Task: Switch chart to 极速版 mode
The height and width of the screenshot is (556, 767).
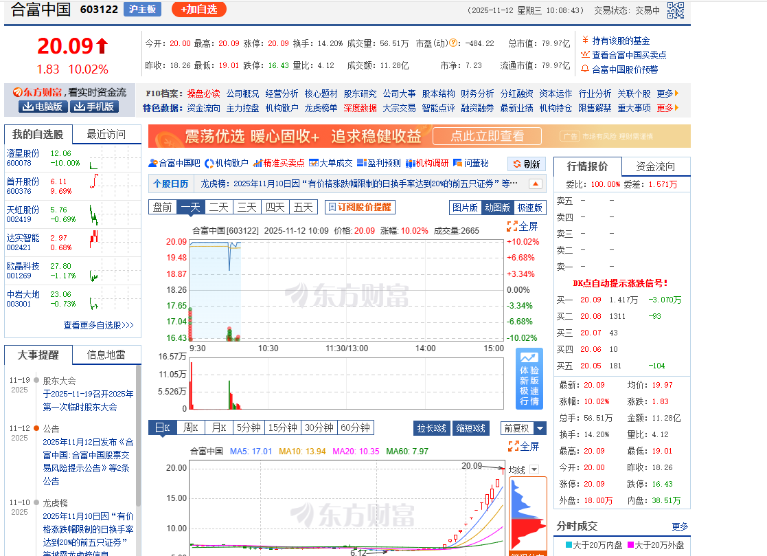Action: coord(529,208)
